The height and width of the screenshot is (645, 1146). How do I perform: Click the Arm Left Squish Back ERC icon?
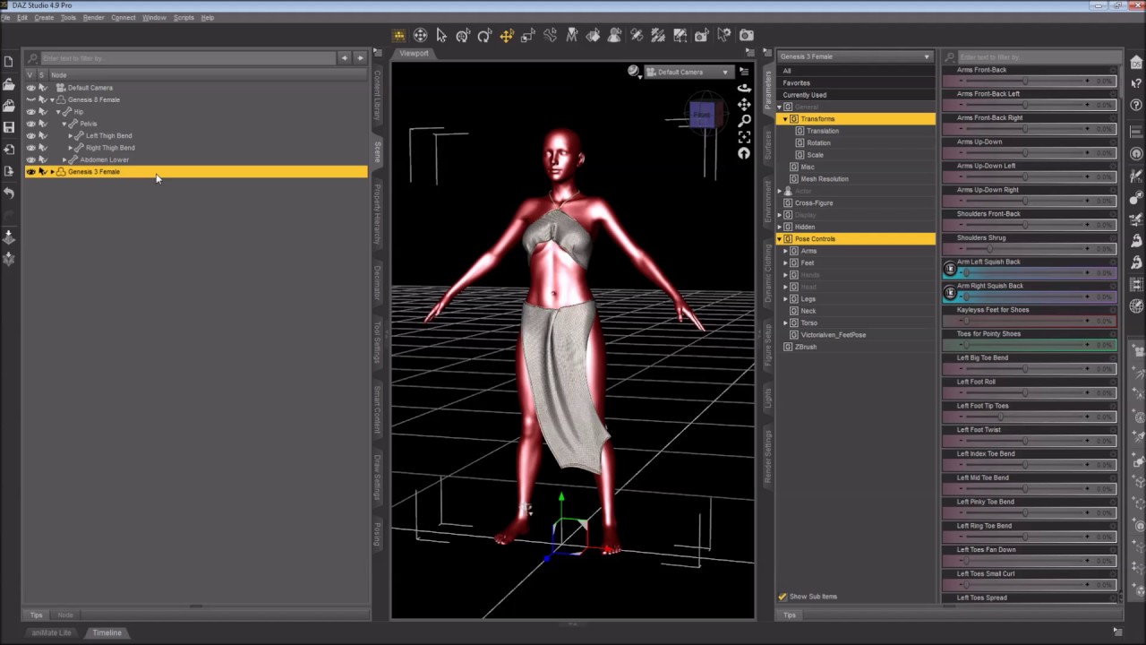(950, 269)
